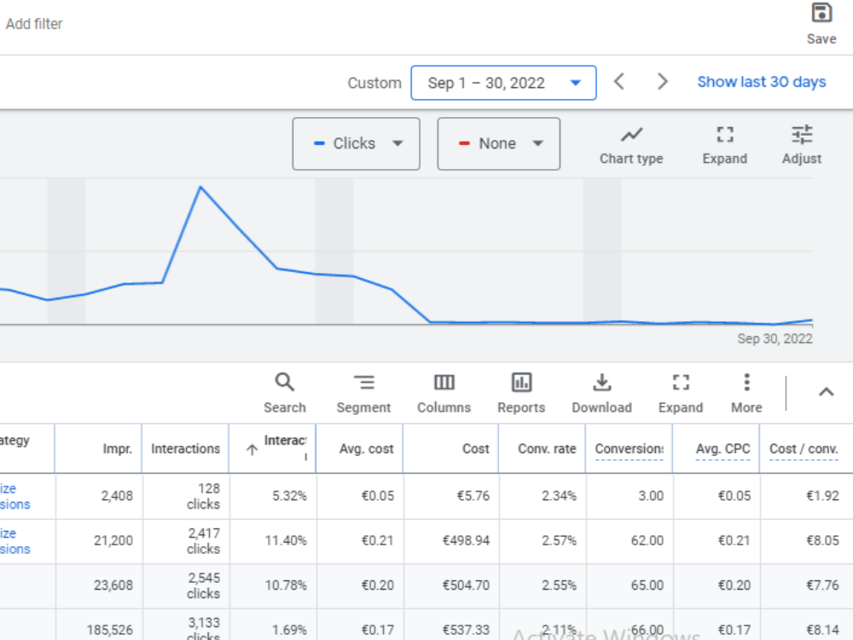Viewport: 853px width, 640px height.
Task: Open the More options three-dot icon
Action: (x=746, y=381)
